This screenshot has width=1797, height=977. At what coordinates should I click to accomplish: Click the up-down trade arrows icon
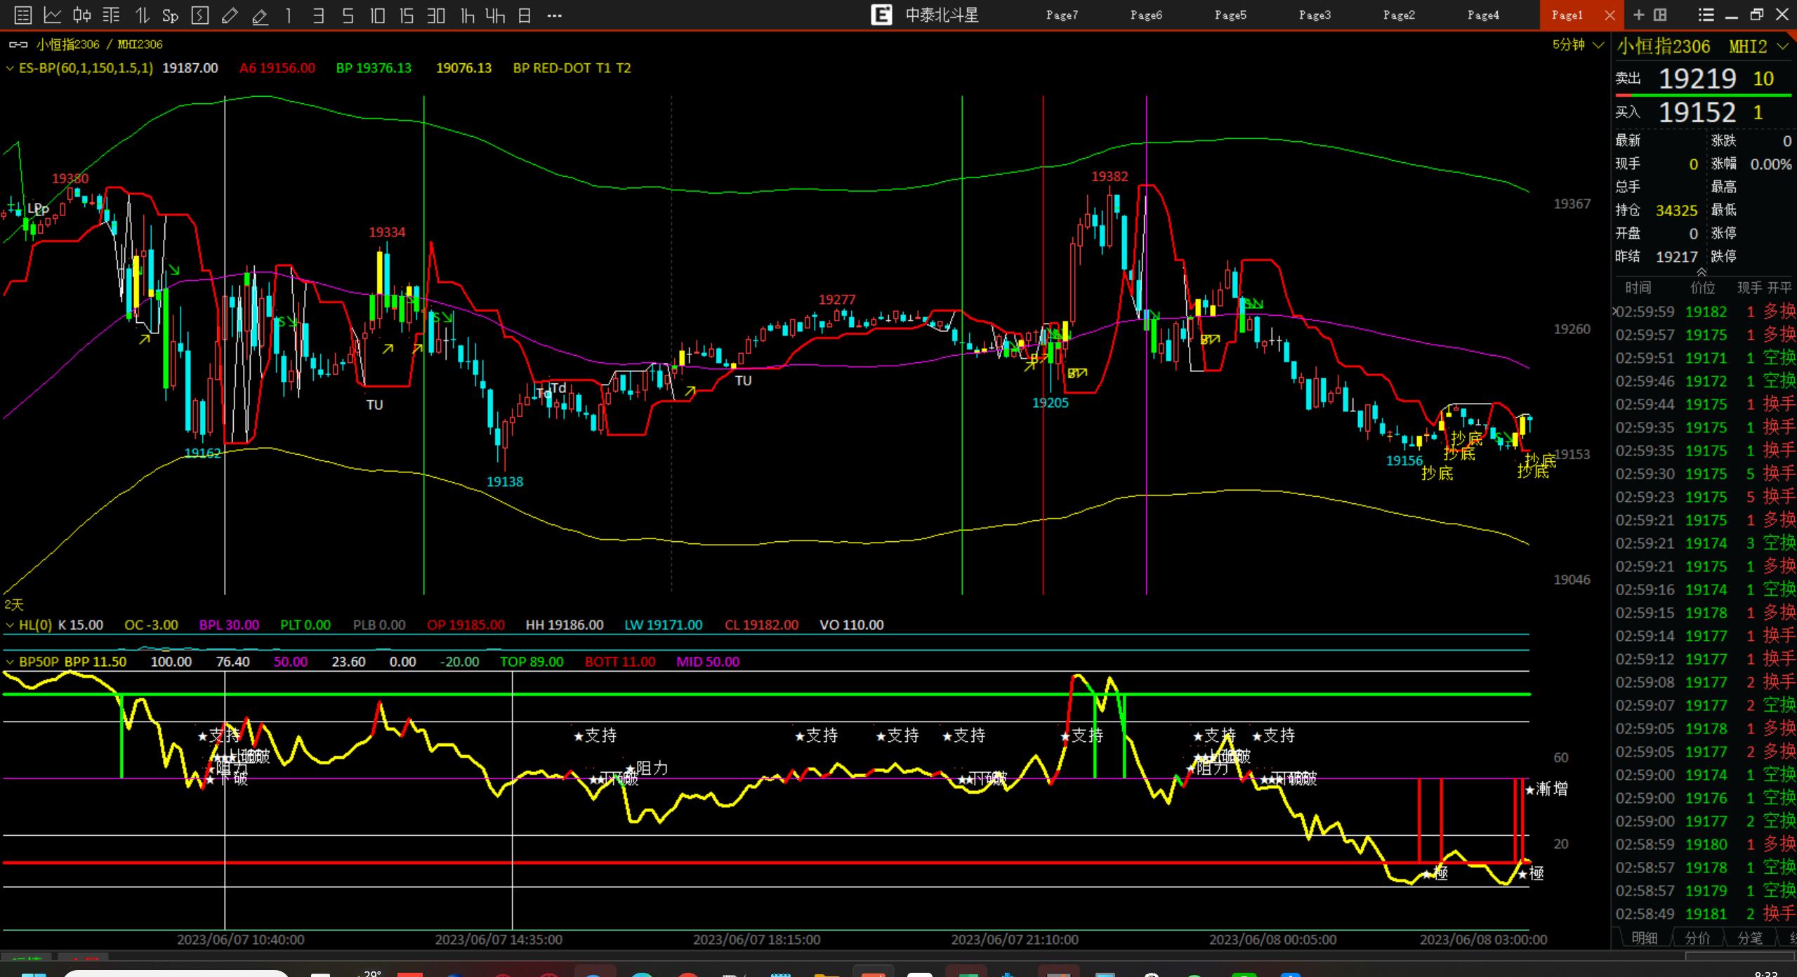pyautogui.click(x=142, y=15)
